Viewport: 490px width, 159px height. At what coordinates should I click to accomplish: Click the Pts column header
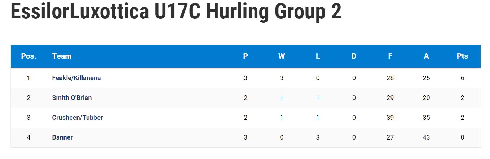(463, 56)
